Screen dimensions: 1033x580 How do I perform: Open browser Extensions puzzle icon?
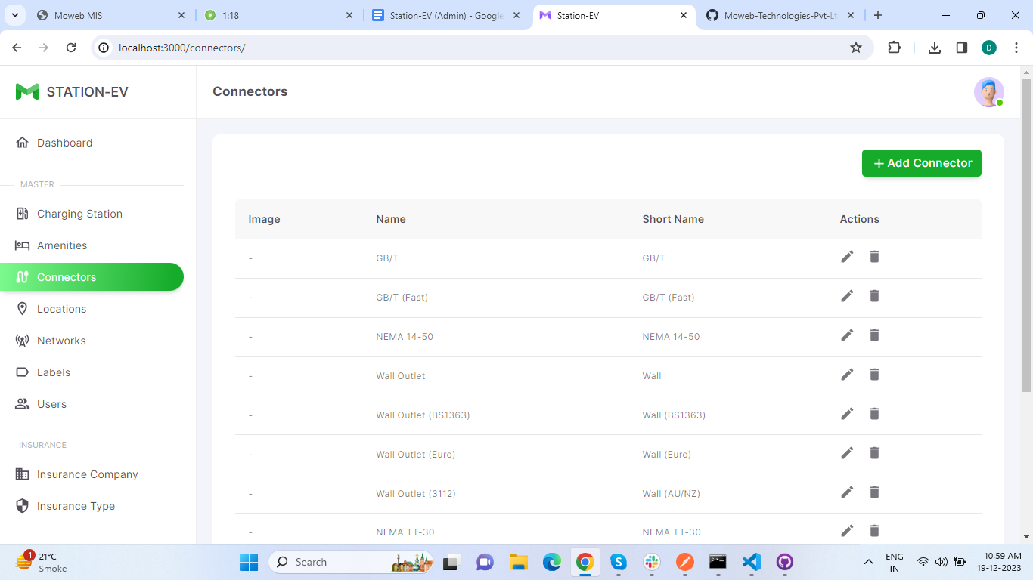[x=894, y=48]
